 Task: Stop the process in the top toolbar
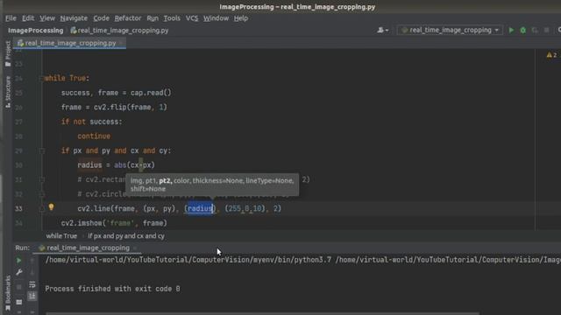[546, 31]
